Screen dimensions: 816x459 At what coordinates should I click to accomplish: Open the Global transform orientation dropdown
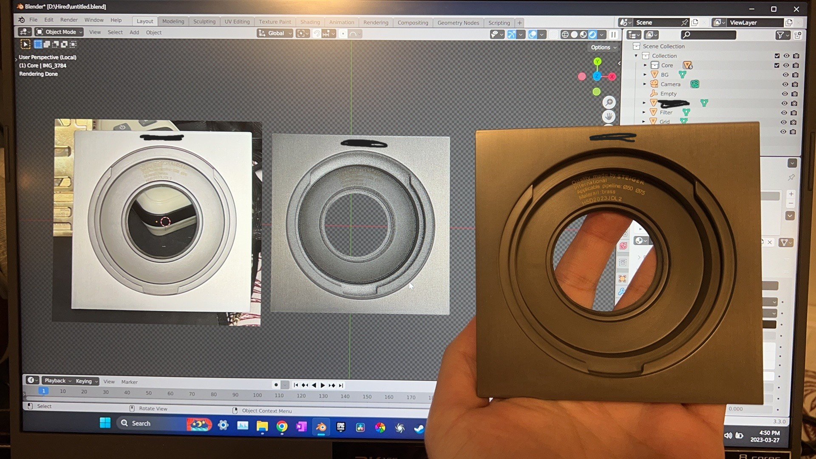275,33
